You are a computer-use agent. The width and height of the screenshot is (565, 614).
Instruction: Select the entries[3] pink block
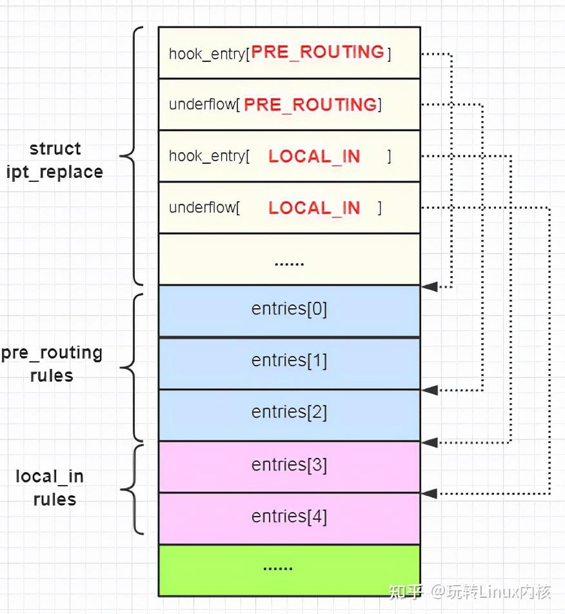click(x=290, y=467)
